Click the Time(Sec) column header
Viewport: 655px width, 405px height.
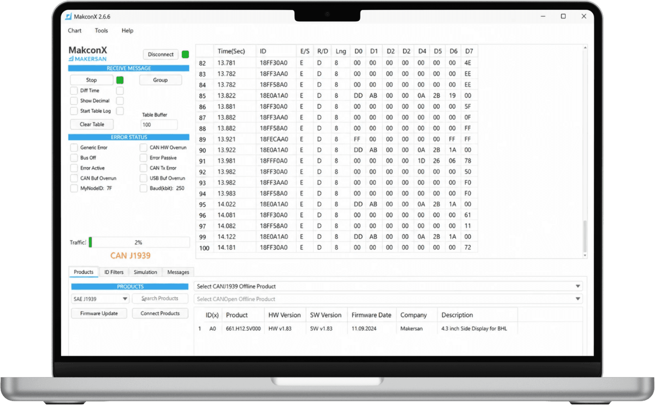(234, 51)
